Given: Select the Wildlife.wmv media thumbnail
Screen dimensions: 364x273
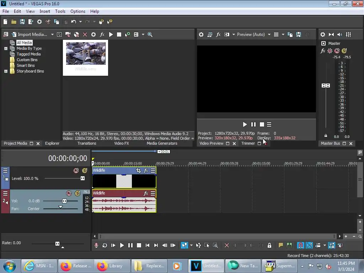Looking at the screenshot, I should point(85,58).
